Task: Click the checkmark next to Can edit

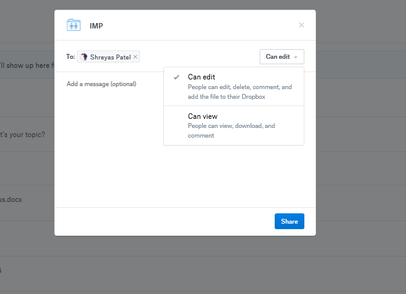Action: (176, 77)
